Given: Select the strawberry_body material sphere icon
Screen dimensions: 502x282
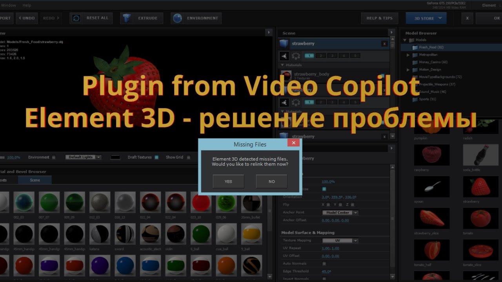Looking at the screenshot, I should tap(286, 76).
